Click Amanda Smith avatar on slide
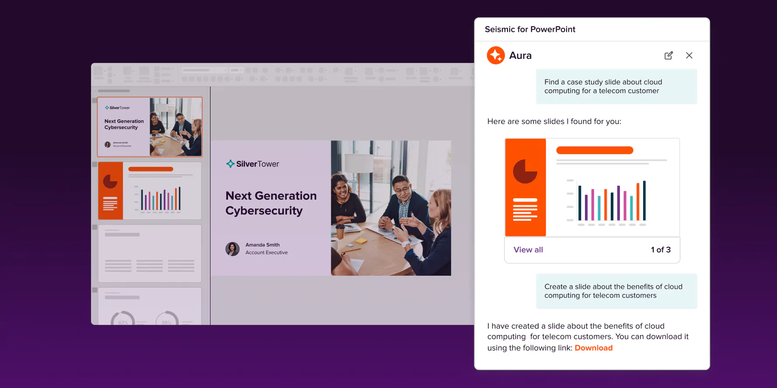 232,249
